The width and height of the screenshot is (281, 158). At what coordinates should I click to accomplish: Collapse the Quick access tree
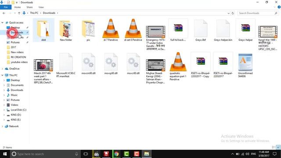pyautogui.click(x=2, y=22)
